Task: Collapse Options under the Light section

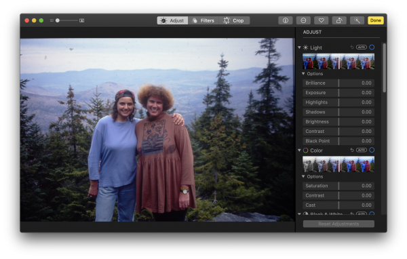Action: pyautogui.click(x=303, y=74)
